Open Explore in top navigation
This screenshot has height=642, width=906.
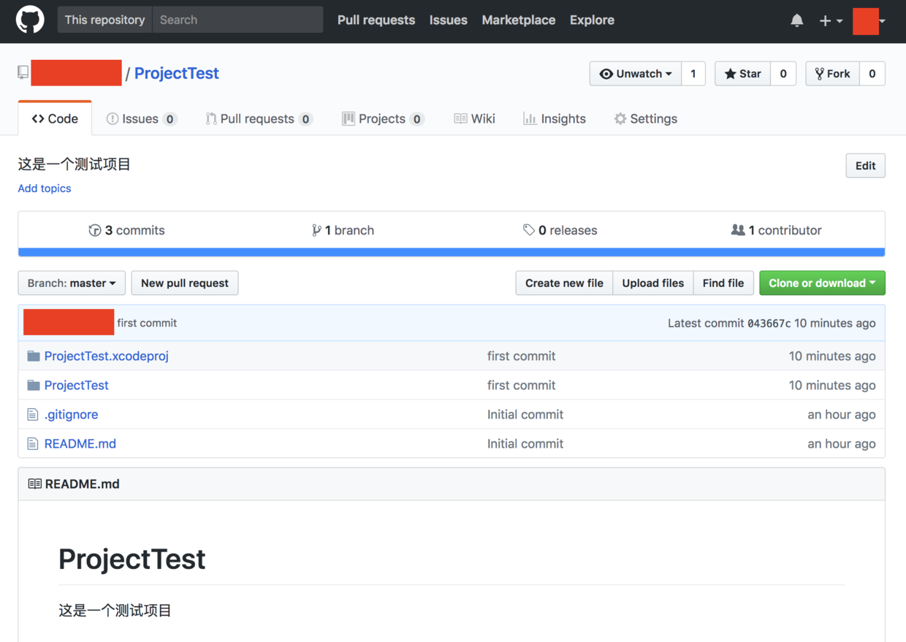(592, 20)
